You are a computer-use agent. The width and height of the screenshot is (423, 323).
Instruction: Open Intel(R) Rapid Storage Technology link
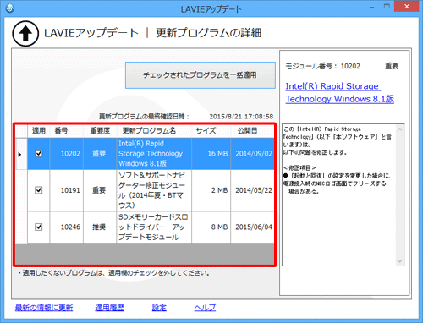click(x=340, y=92)
